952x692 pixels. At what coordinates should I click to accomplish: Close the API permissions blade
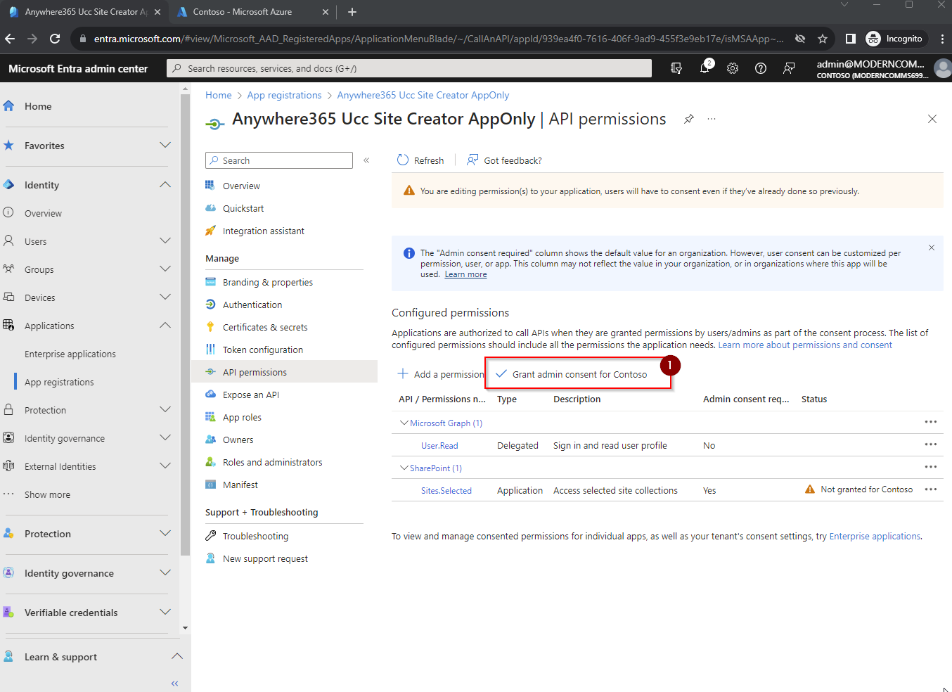point(932,119)
